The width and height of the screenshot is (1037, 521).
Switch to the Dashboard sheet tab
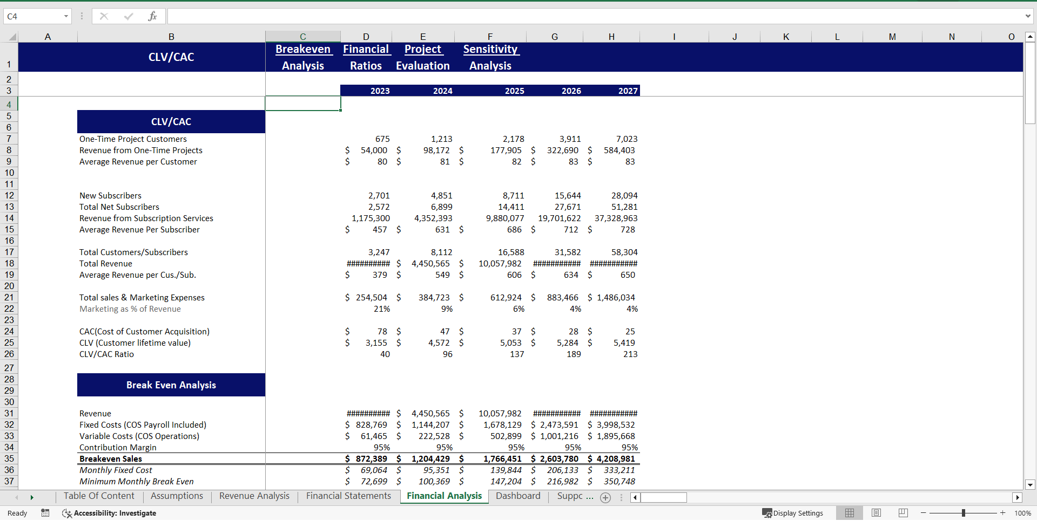coord(518,496)
